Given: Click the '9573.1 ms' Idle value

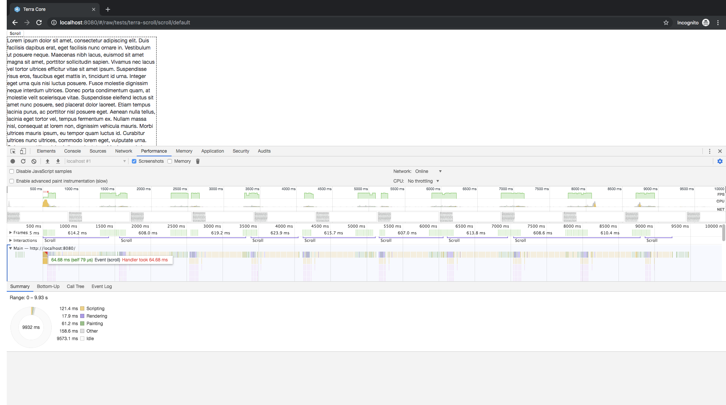Looking at the screenshot, I should coord(67,339).
